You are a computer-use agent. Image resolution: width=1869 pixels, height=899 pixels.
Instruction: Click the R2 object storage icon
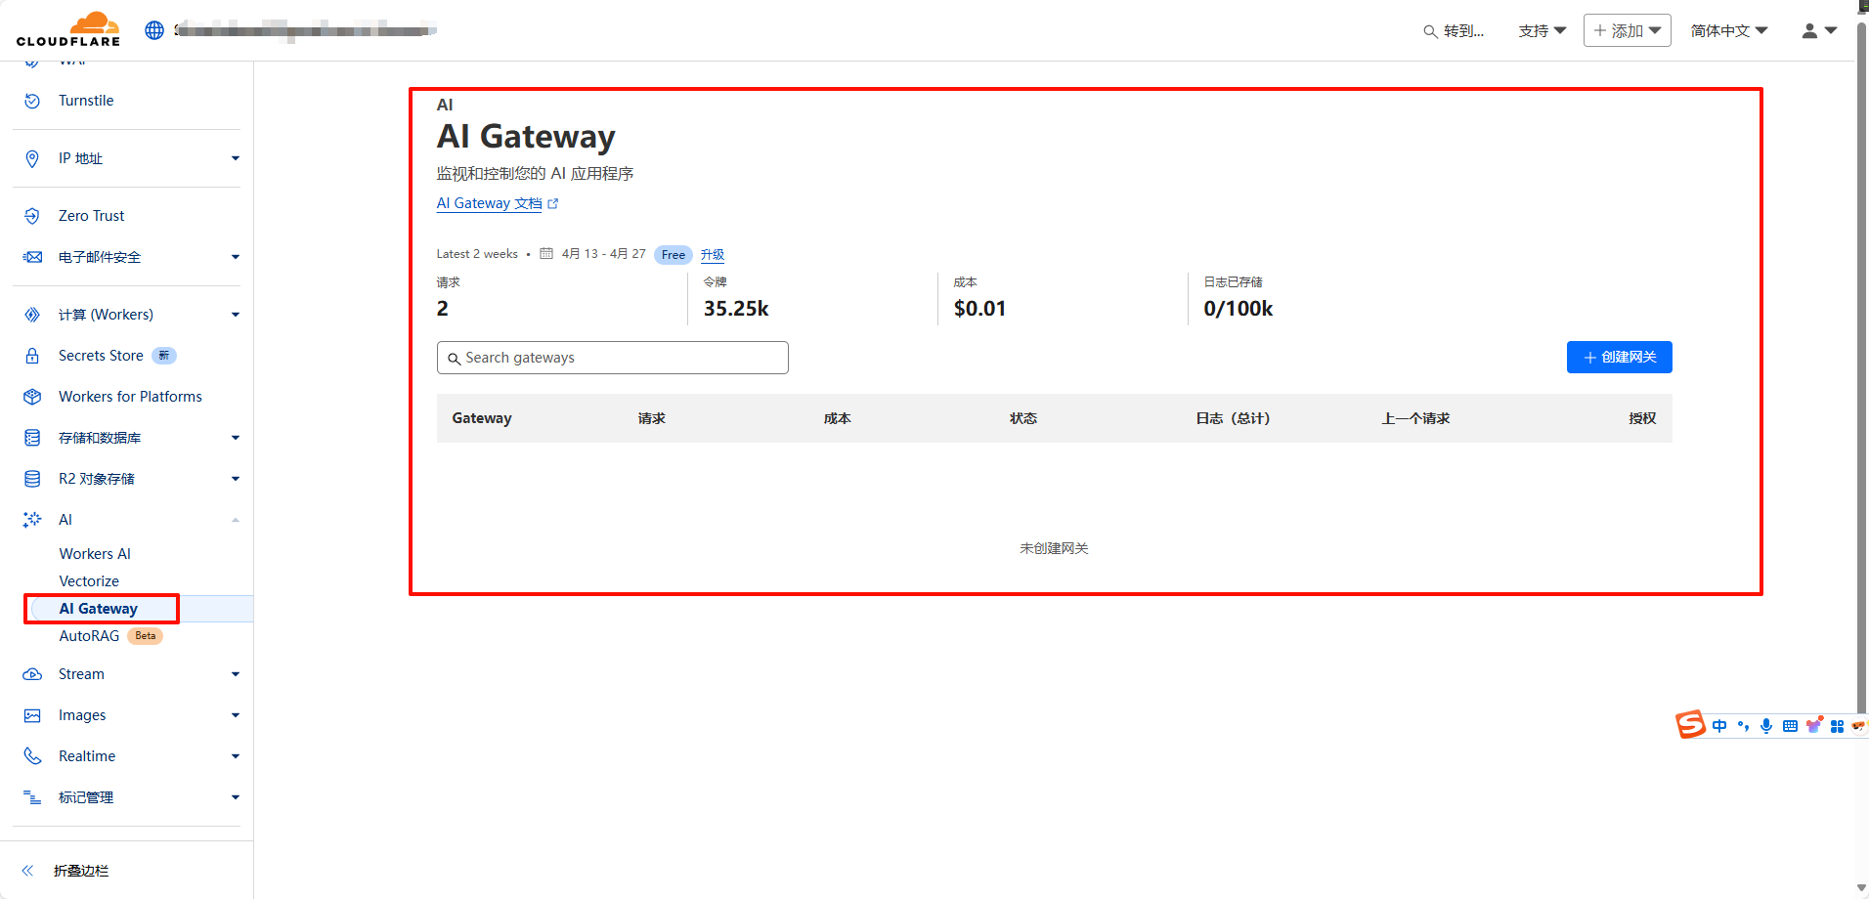(32, 479)
